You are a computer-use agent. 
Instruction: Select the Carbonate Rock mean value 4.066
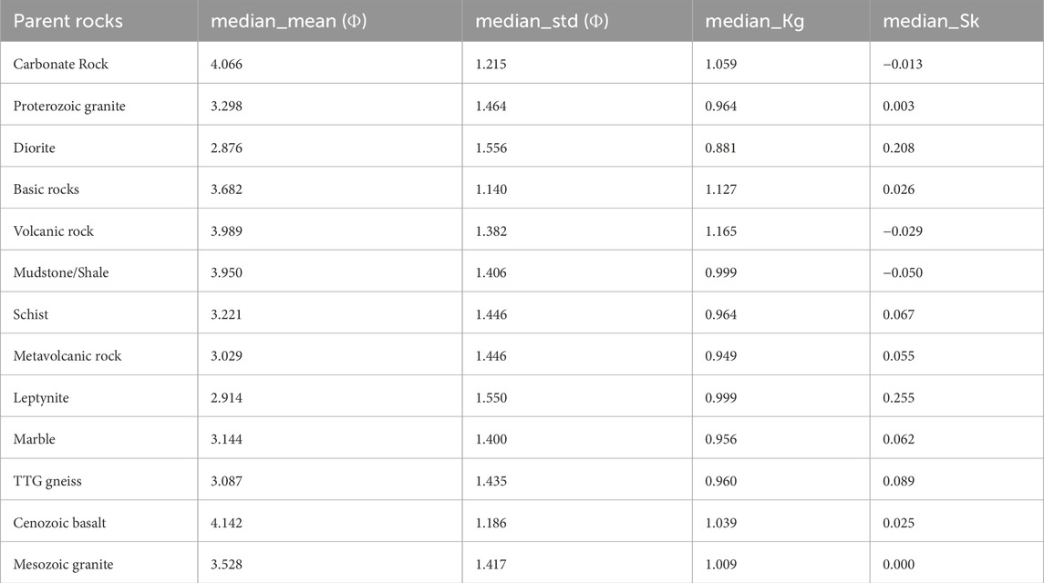click(228, 65)
